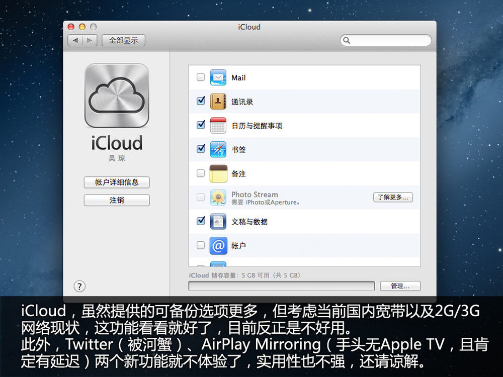Go back with the left arrow button
The width and height of the screenshot is (503, 377).
[75, 40]
